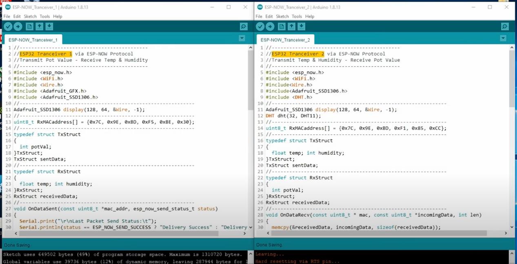Click scroll-right arrow in Tranceiver_1 editor

(245, 233)
